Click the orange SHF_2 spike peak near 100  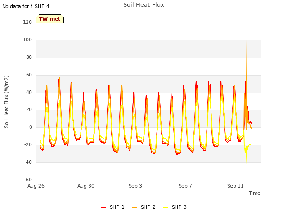tap(247, 40)
